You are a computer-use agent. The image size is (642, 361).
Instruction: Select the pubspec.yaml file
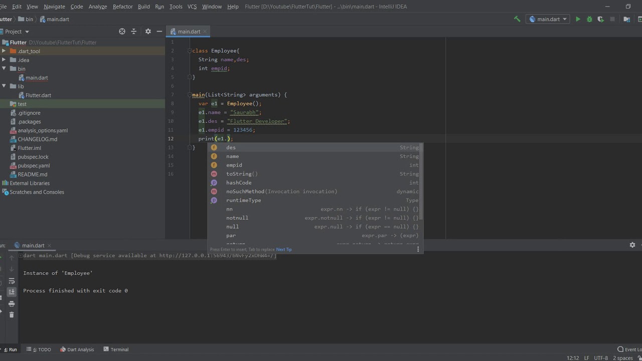point(34,165)
